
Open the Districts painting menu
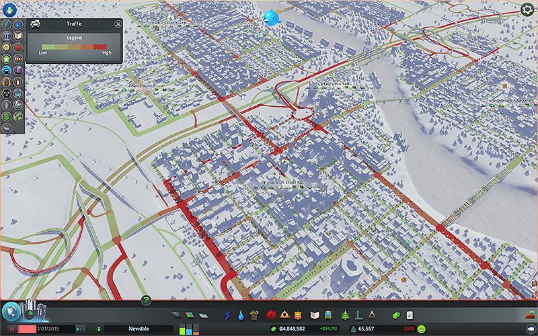(x=203, y=315)
